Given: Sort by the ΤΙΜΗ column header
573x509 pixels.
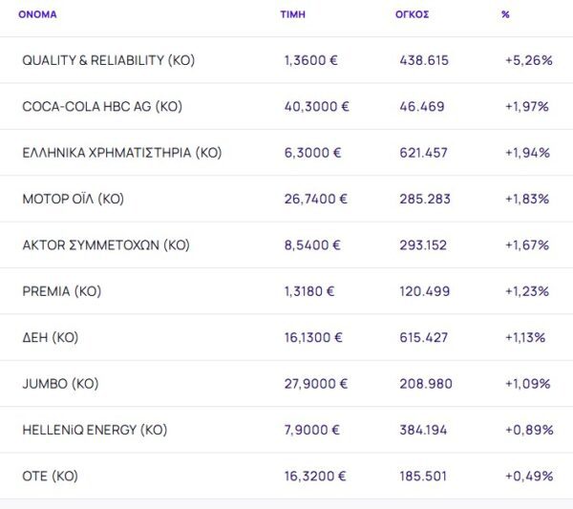Looking at the screenshot, I should pos(291,15).
